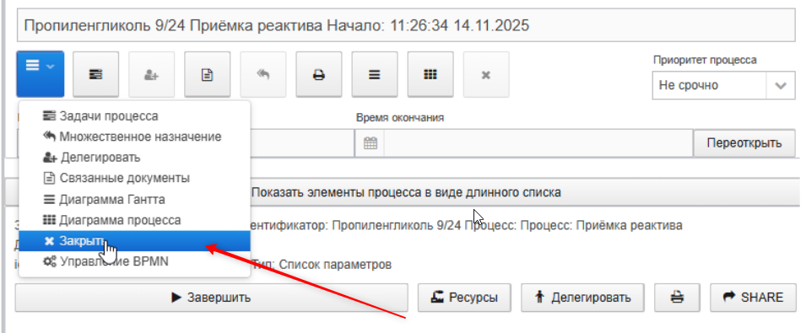Open the calendar icon for Время окончания
The image size is (806, 333).
coord(371,143)
